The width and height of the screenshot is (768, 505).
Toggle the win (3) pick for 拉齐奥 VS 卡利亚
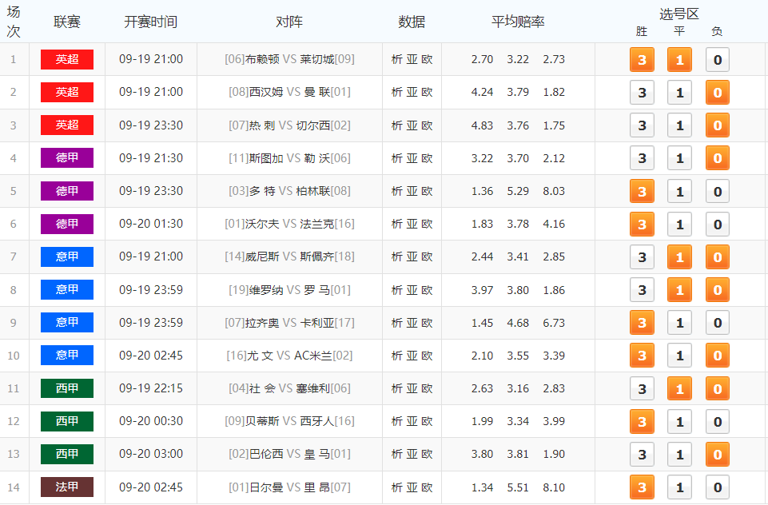[642, 323]
